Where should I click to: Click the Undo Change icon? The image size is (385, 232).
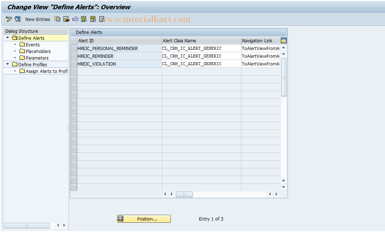click(75, 19)
